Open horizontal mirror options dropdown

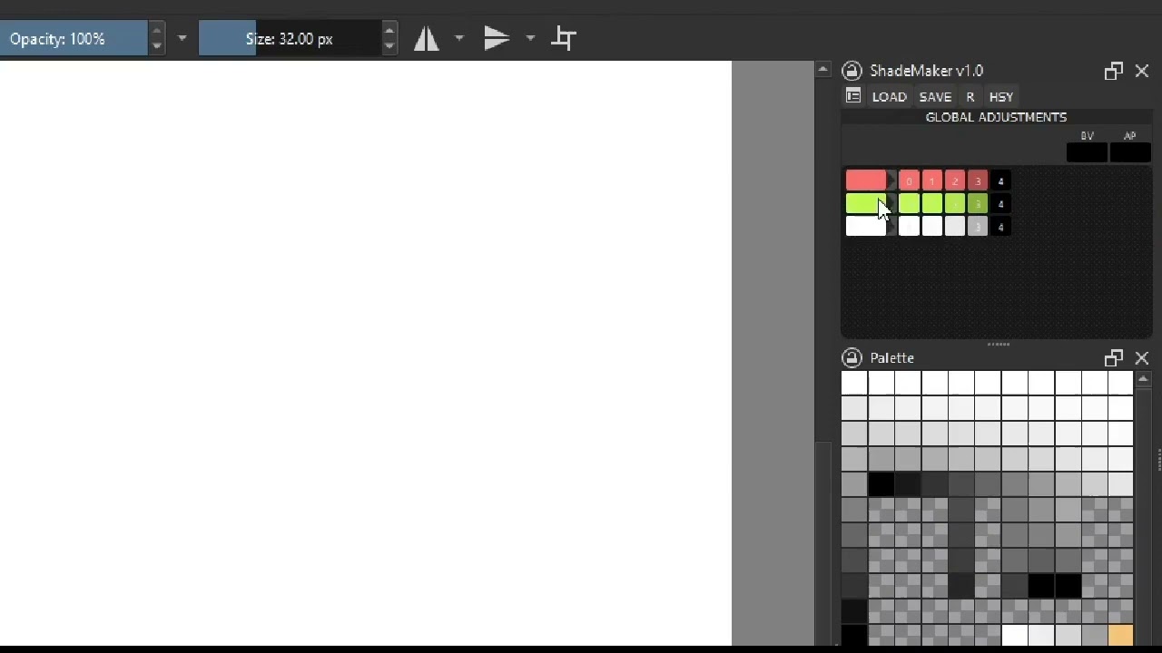pyautogui.click(x=459, y=39)
